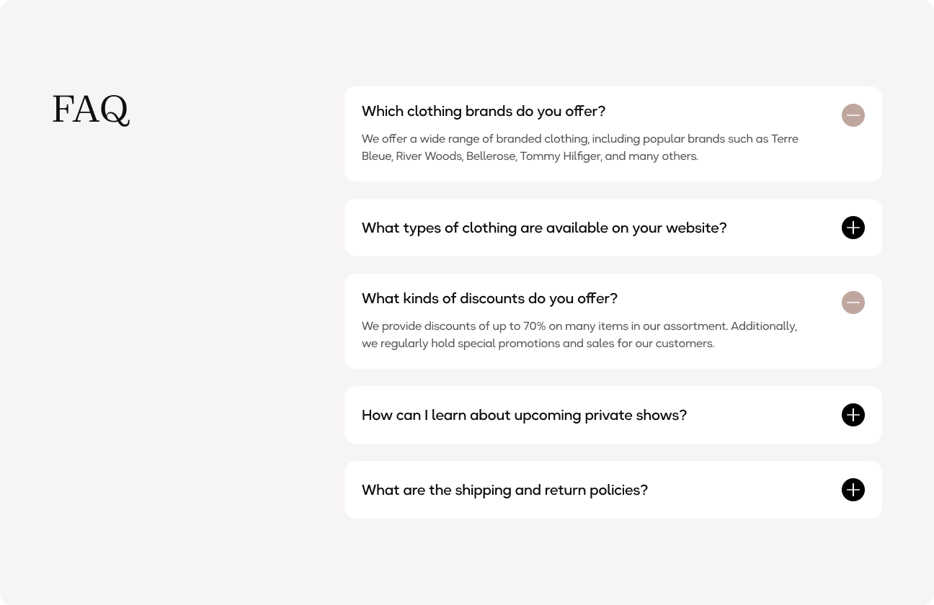Viewport: 934px width, 605px height.
Task: Click the FAQ page title
Action: (x=91, y=109)
